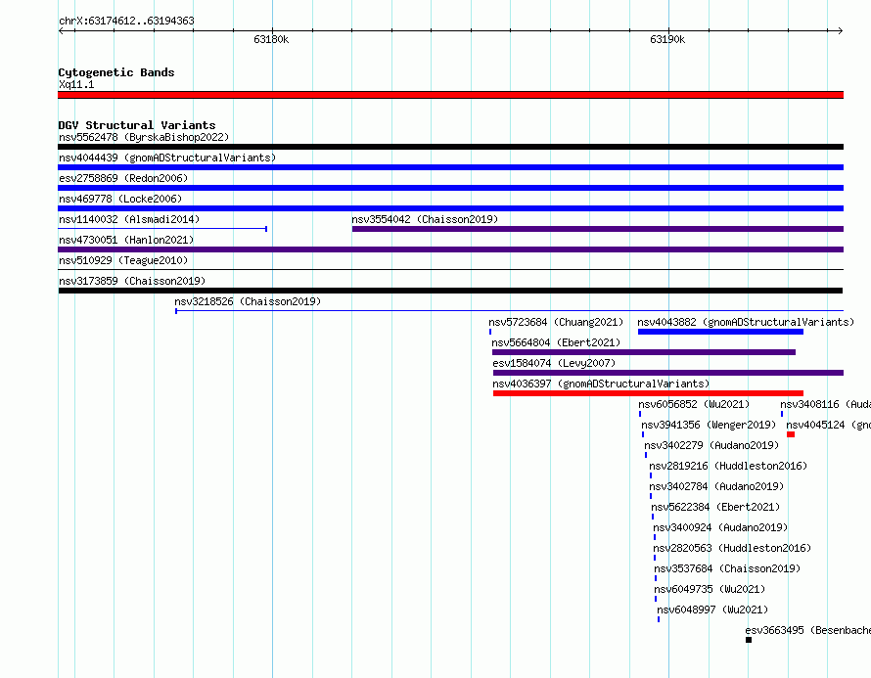
Task: Click the black esv3663495 variant block
Action: (749, 640)
